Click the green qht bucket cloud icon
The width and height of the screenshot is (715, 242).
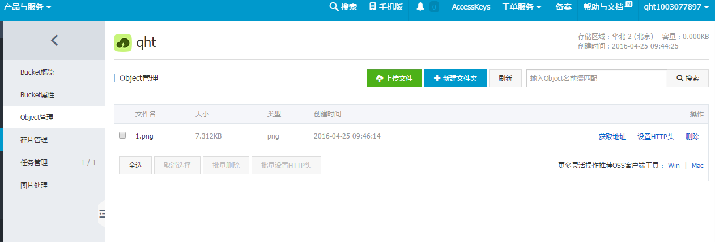pos(123,43)
